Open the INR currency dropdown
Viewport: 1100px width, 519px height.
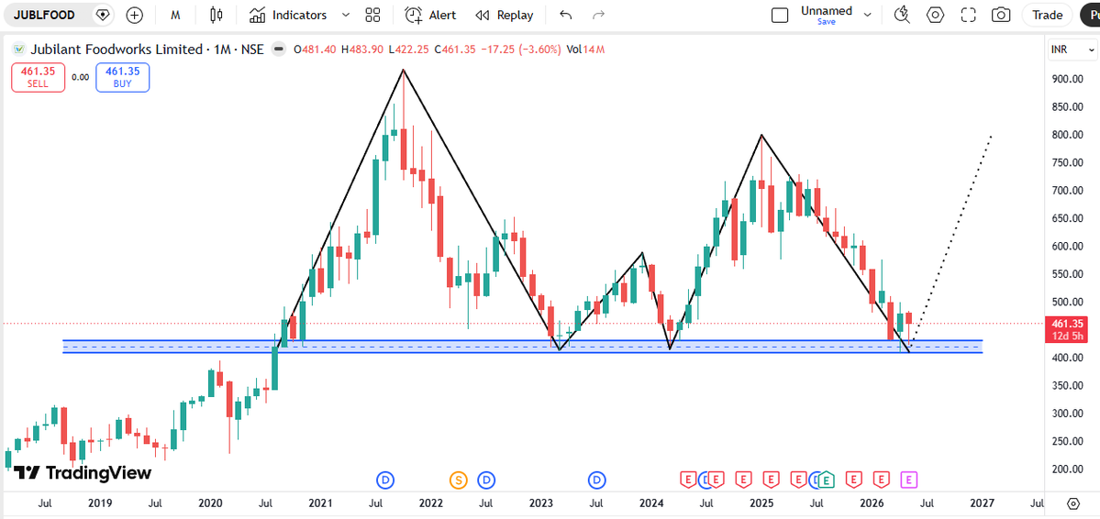(1072, 50)
